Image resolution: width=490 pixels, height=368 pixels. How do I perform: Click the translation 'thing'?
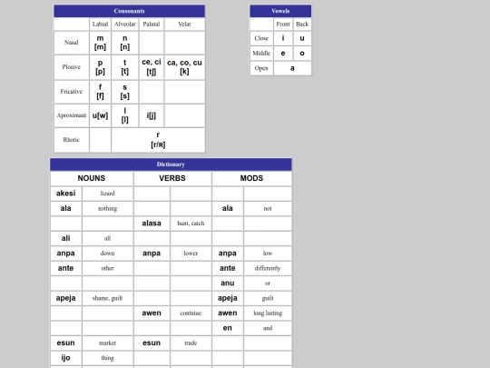tap(107, 358)
